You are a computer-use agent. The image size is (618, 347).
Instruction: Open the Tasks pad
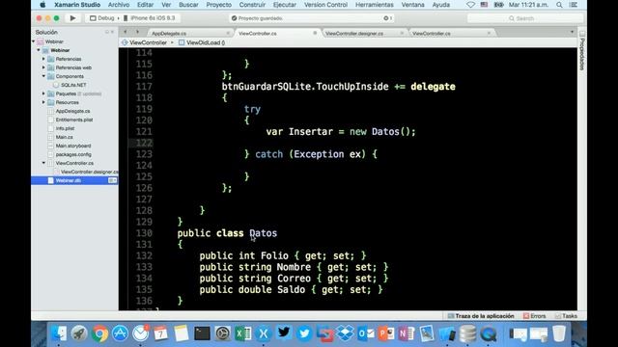pyautogui.click(x=566, y=316)
